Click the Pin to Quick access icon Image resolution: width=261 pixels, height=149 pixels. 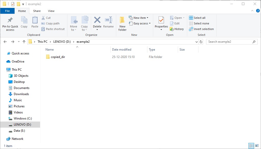[10, 20]
